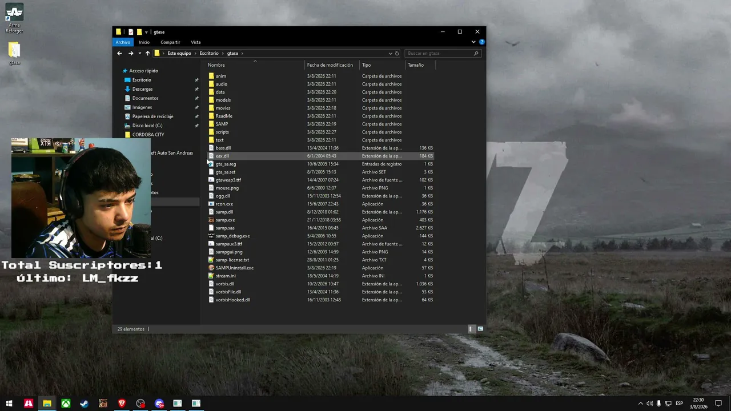Open File Explorer help

pos(482,42)
